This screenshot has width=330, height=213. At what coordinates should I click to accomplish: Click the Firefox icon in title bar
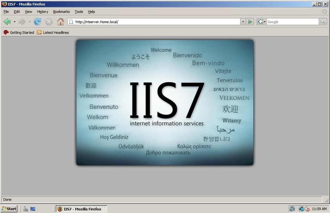(x=4, y=4)
